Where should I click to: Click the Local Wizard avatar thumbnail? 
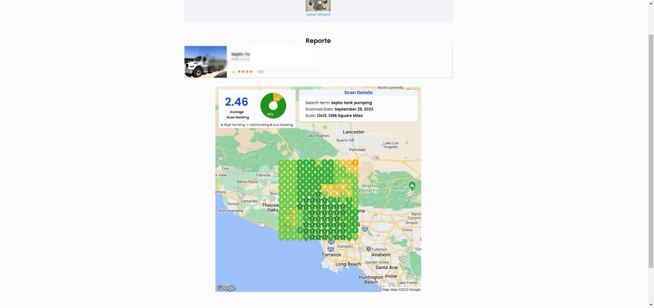318,5
